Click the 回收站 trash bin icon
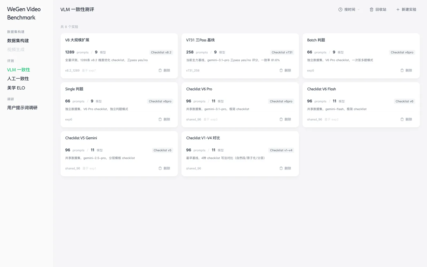 371,9
